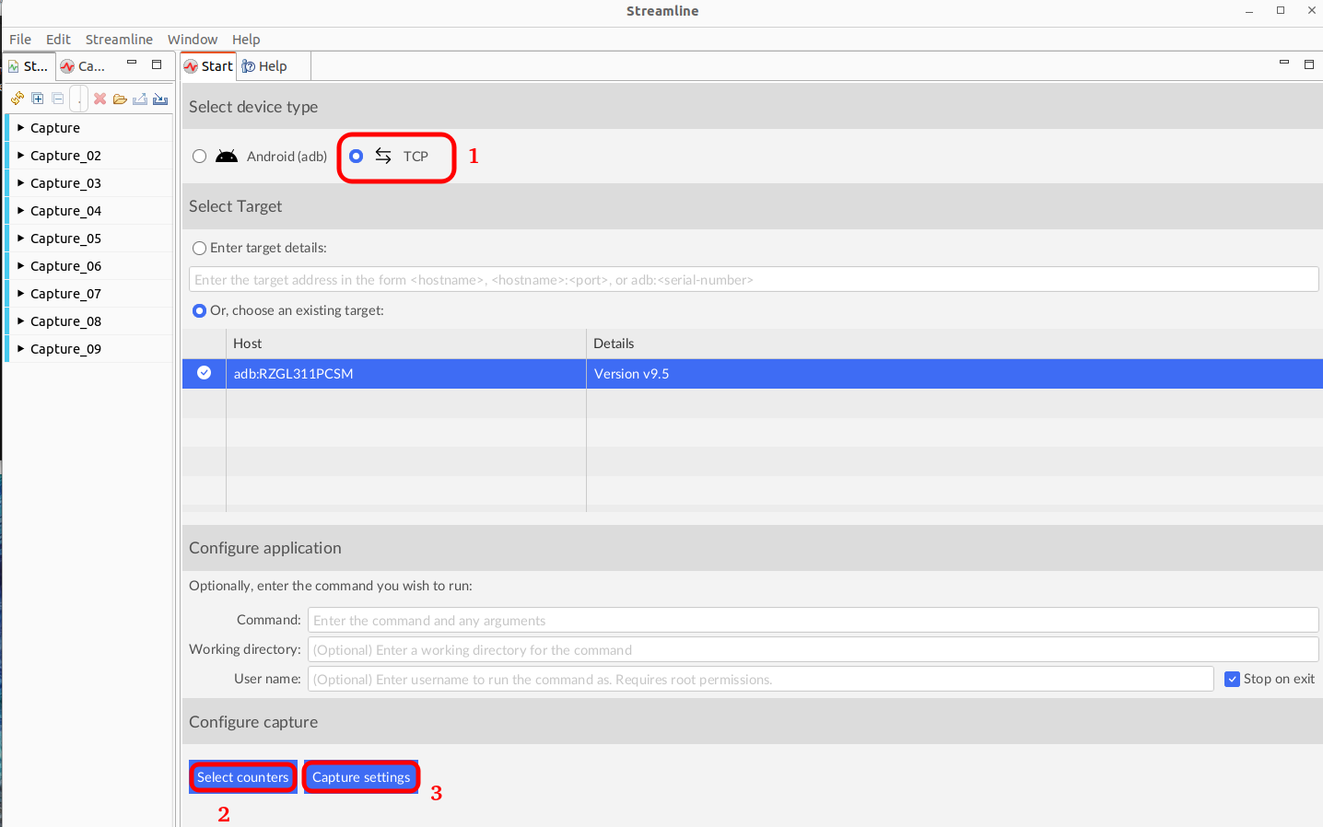Expand the Capture tree item
This screenshot has height=827, width=1323.
pos(20,128)
